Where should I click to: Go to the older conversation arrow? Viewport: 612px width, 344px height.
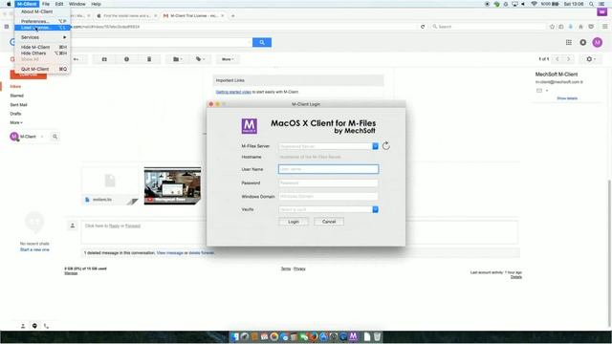(569, 59)
